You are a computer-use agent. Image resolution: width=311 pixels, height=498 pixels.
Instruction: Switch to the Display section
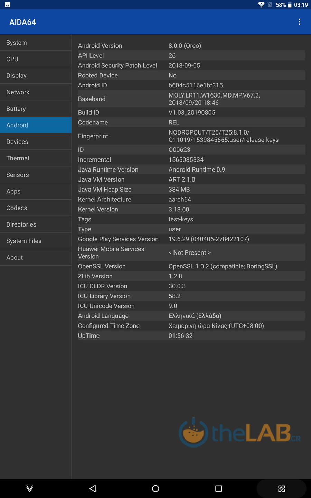click(x=36, y=76)
